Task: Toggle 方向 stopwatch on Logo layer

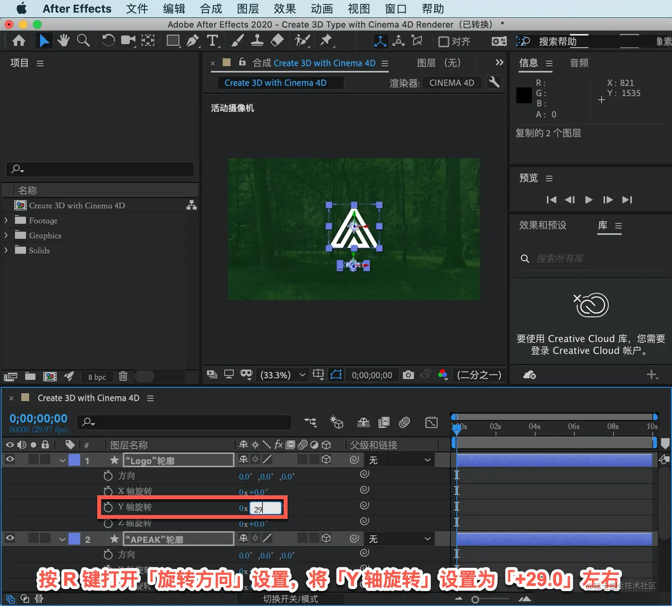Action: pyautogui.click(x=108, y=476)
